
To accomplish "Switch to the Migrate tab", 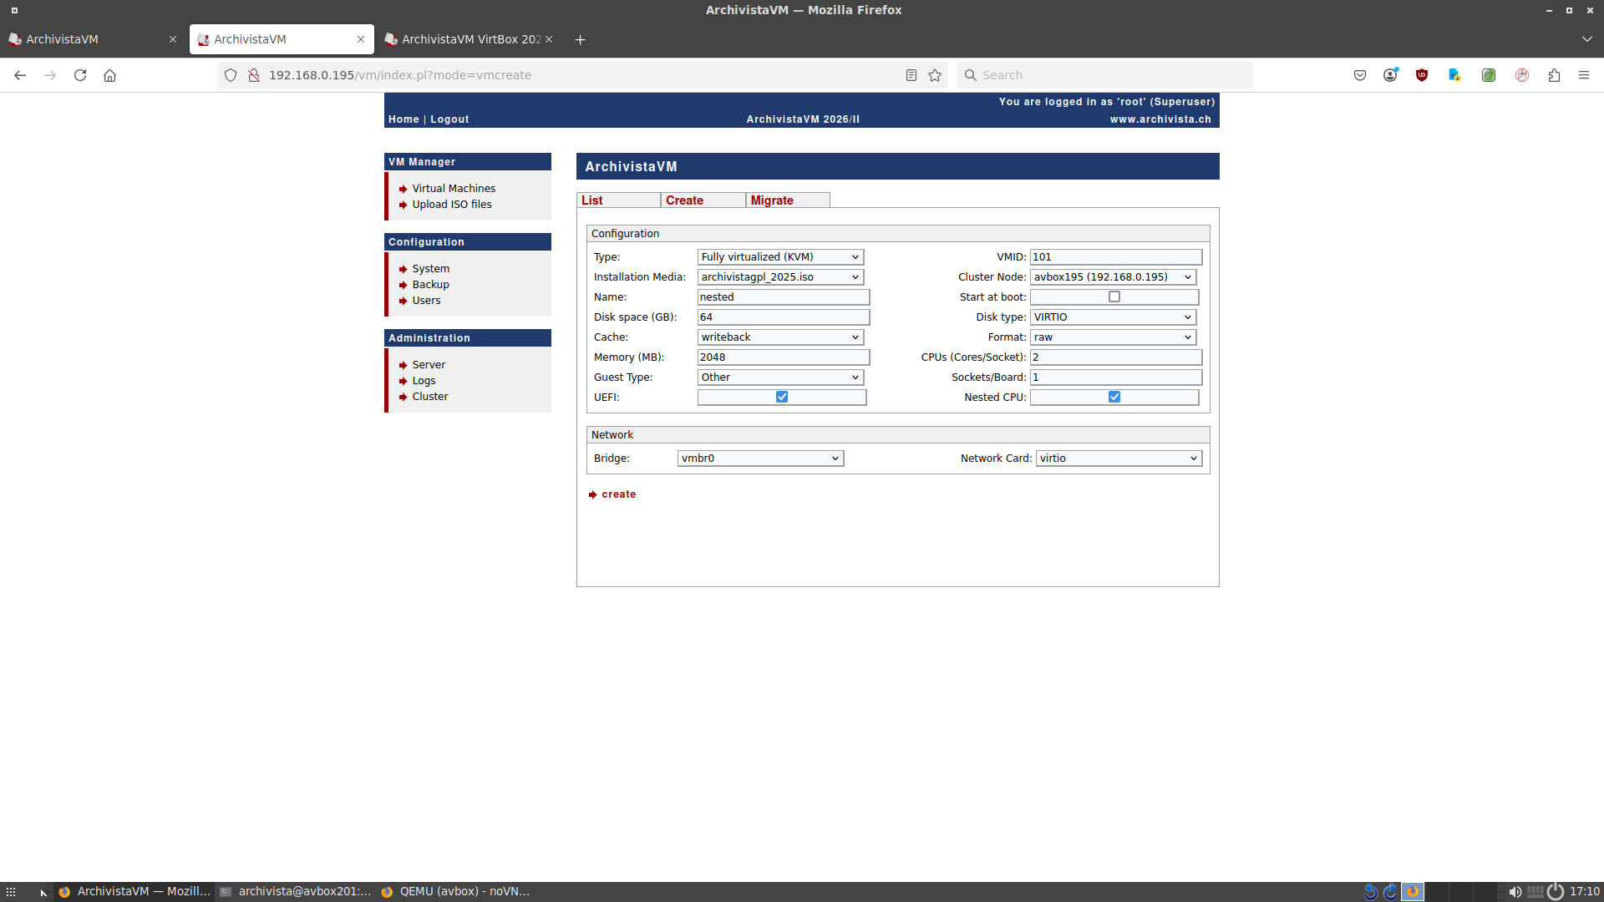I will 772,200.
